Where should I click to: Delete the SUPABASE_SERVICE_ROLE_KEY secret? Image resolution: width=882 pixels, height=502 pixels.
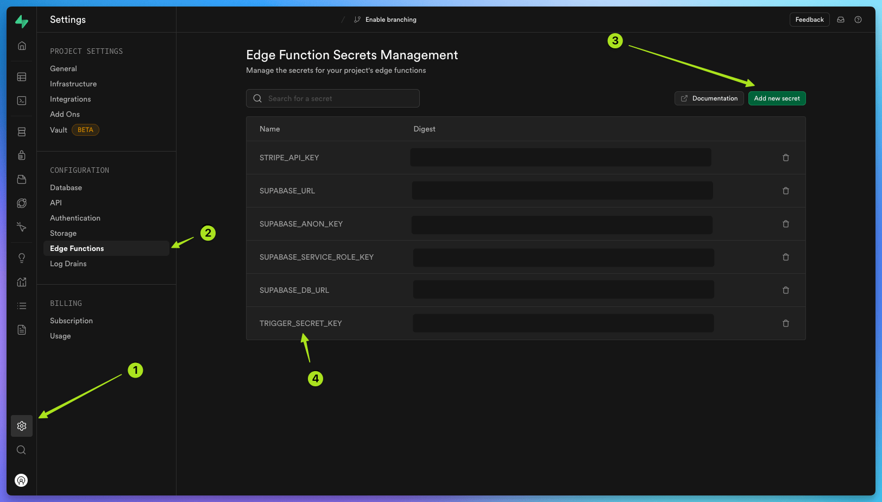[785, 257]
